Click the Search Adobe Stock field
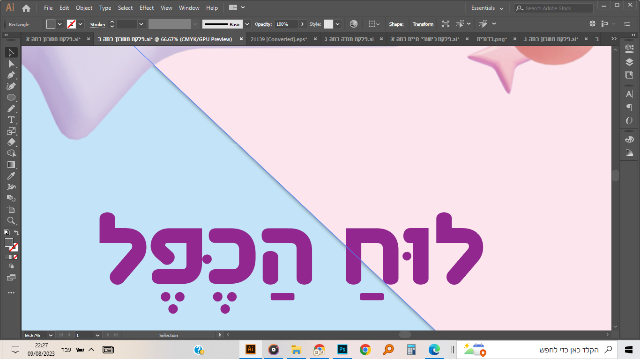640x359 pixels. [553, 8]
